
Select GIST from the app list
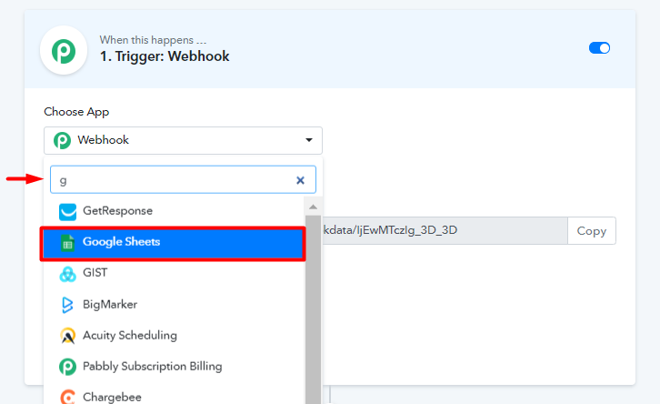click(x=174, y=273)
